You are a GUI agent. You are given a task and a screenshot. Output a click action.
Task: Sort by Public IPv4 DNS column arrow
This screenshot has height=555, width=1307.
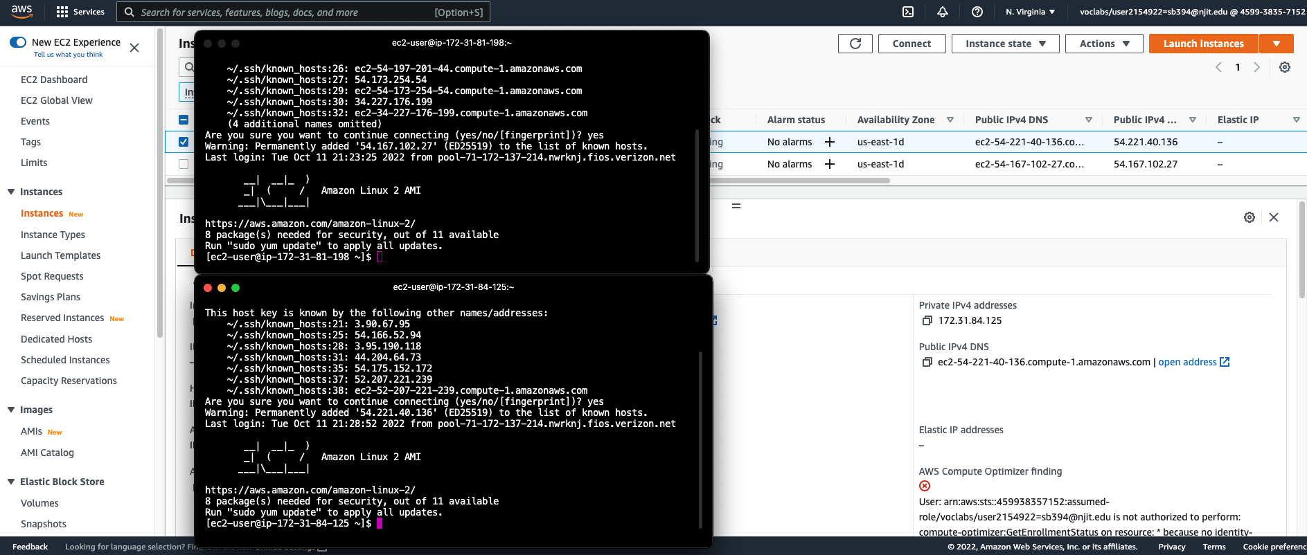point(1089,120)
